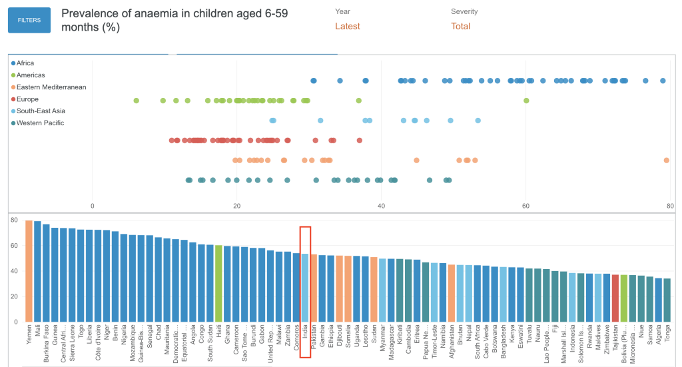Click the orange Afghanistan bar
Image resolution: width=682 pixels, height=367 pixels.
tap(452, 293)
